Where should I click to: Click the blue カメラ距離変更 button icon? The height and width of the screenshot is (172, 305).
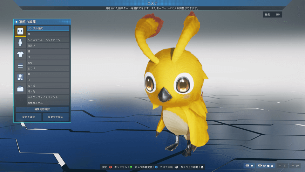coord(156,167)
